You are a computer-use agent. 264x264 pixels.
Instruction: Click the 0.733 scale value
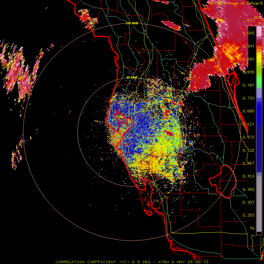click(x=248, y=98)
